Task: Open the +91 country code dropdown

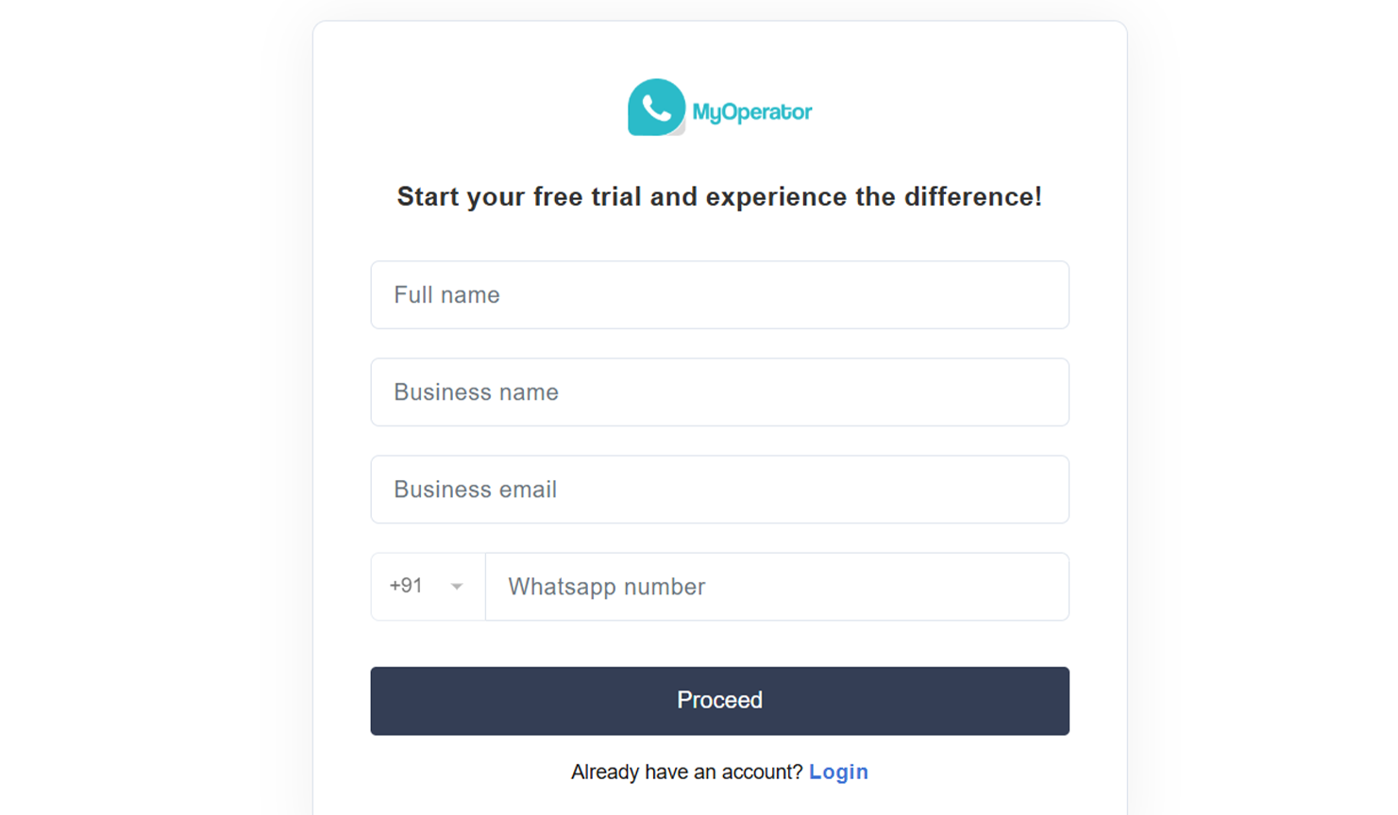Action: pos(428,587)
